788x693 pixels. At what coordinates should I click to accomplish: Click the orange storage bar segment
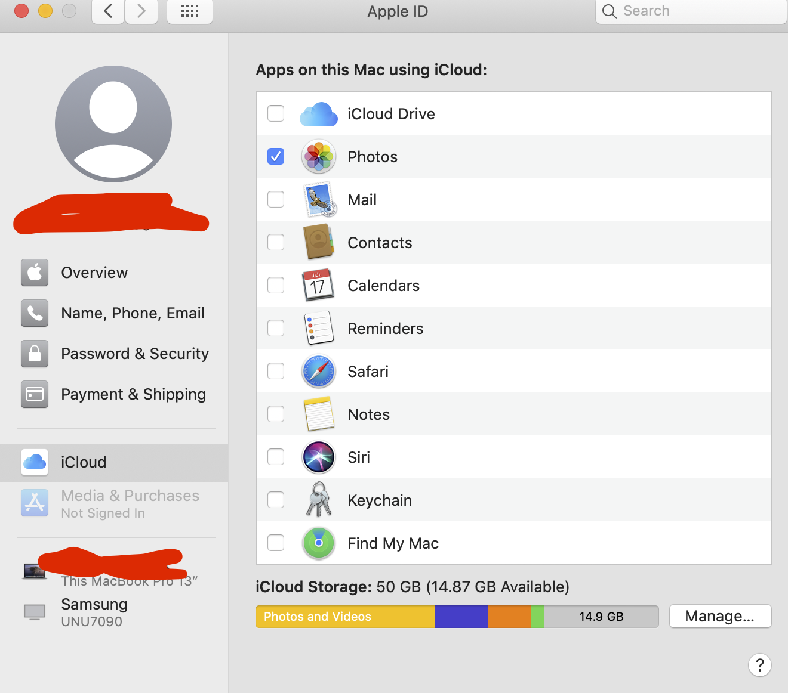tap(510, 617)
